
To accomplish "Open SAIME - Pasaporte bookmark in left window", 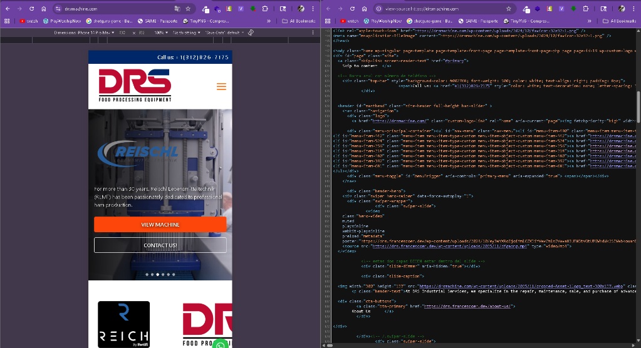I will [158, 21].
